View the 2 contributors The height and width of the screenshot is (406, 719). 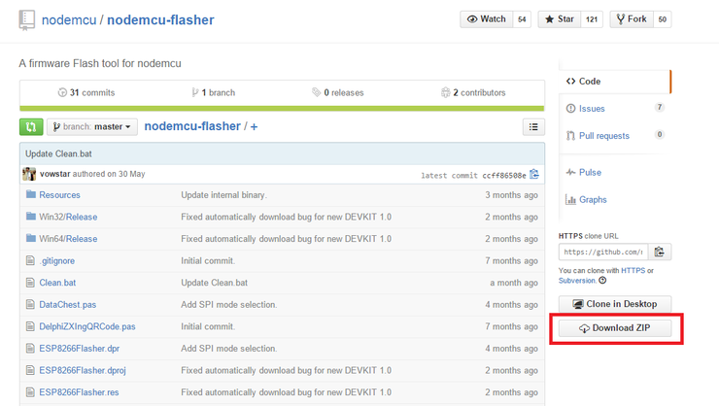[473, 92]
